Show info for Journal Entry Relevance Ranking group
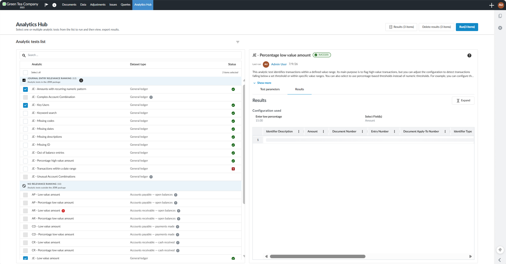 (x=81, y=80)
